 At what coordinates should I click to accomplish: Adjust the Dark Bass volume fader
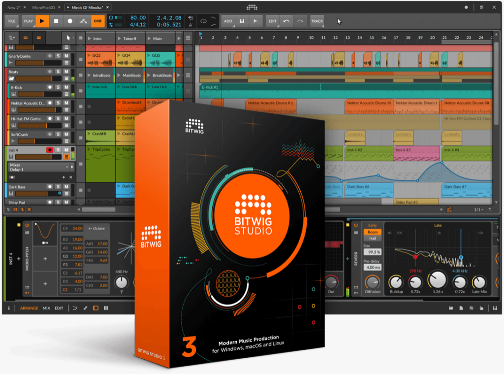(38, 194)
